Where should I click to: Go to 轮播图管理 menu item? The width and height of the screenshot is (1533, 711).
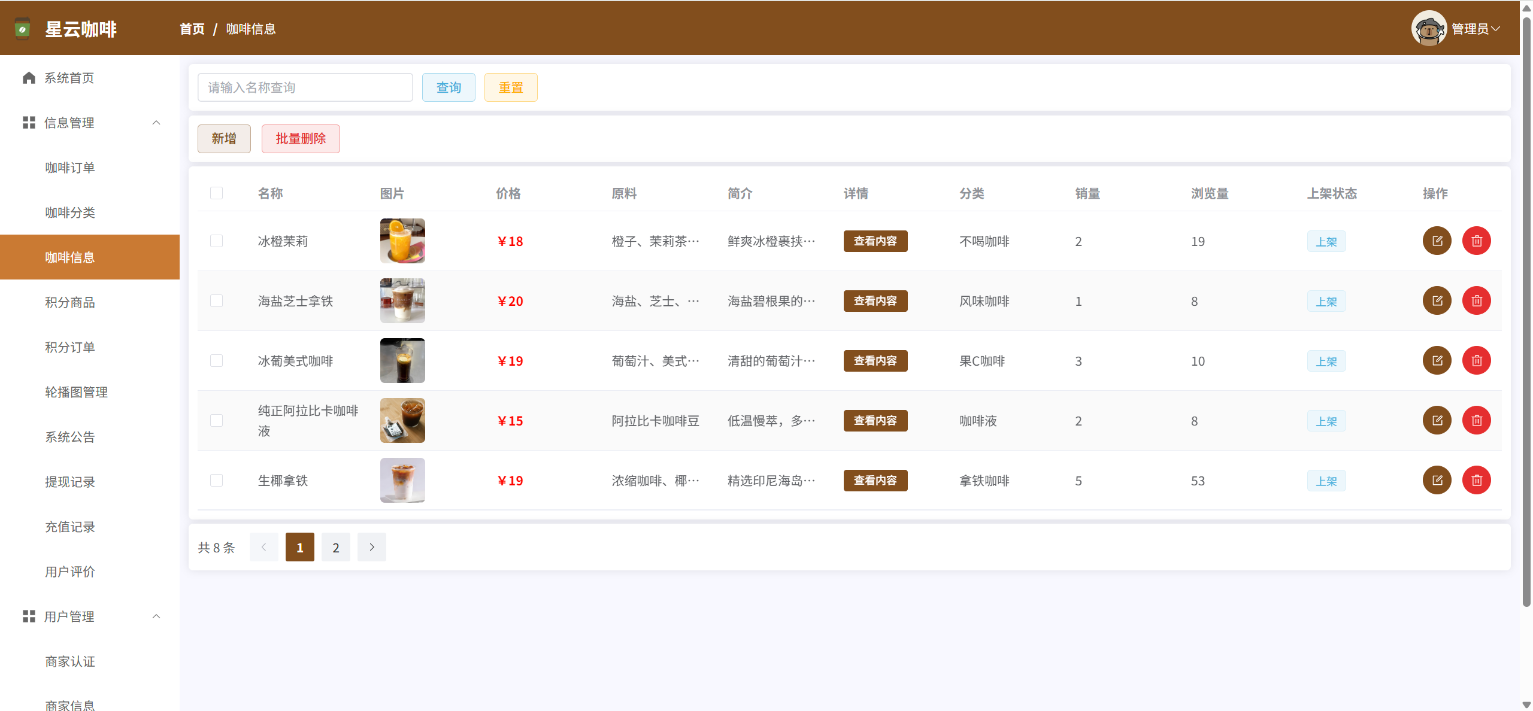coord(76,392)
